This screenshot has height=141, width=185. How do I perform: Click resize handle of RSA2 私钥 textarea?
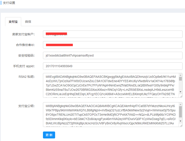click(x=181, y=96)
